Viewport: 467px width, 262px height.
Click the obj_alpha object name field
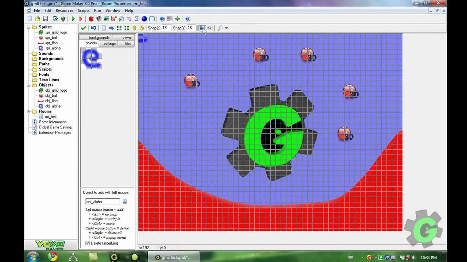point(103,202)
